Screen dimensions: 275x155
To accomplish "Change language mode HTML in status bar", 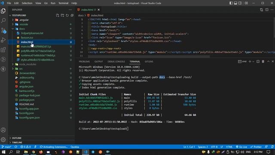I will pyautogui.click(x=229, y=147).
